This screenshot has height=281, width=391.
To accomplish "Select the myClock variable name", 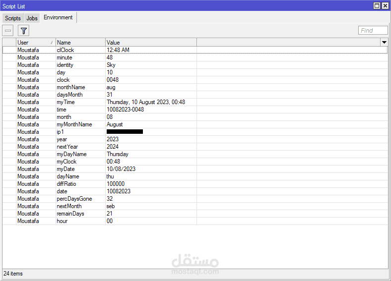I will point(66,162).
